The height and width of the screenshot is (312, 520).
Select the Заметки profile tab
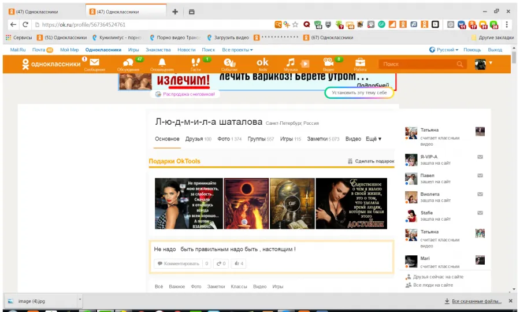pyautogui.click(x=323, y=139)
